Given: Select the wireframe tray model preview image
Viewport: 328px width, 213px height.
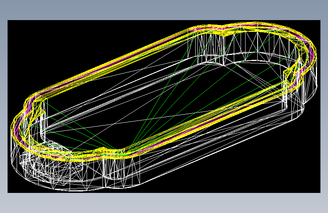Looking at the screenshot, I should point(164,106).
